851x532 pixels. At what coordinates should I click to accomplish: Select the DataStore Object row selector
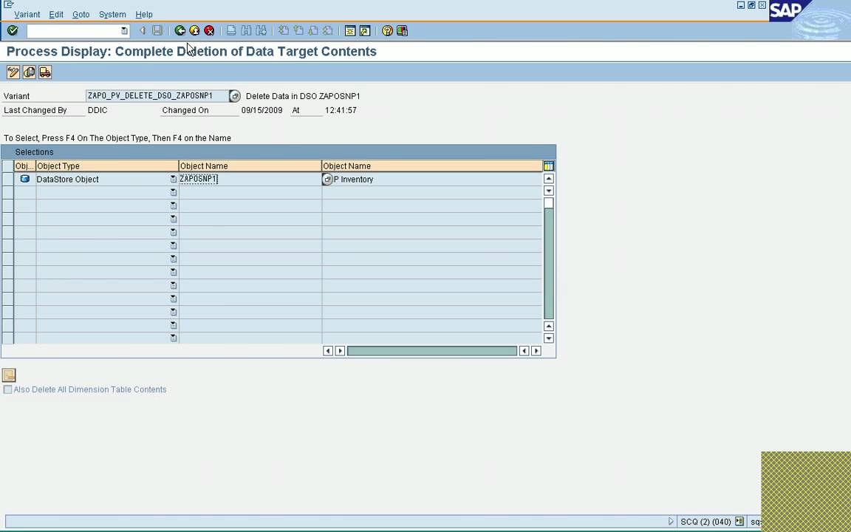7,179
